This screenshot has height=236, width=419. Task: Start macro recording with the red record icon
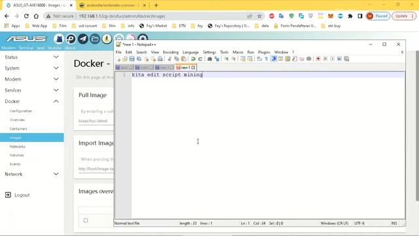pos(318,59)
